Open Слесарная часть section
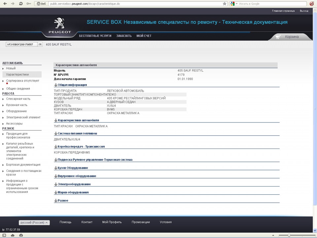 (18, 99)
